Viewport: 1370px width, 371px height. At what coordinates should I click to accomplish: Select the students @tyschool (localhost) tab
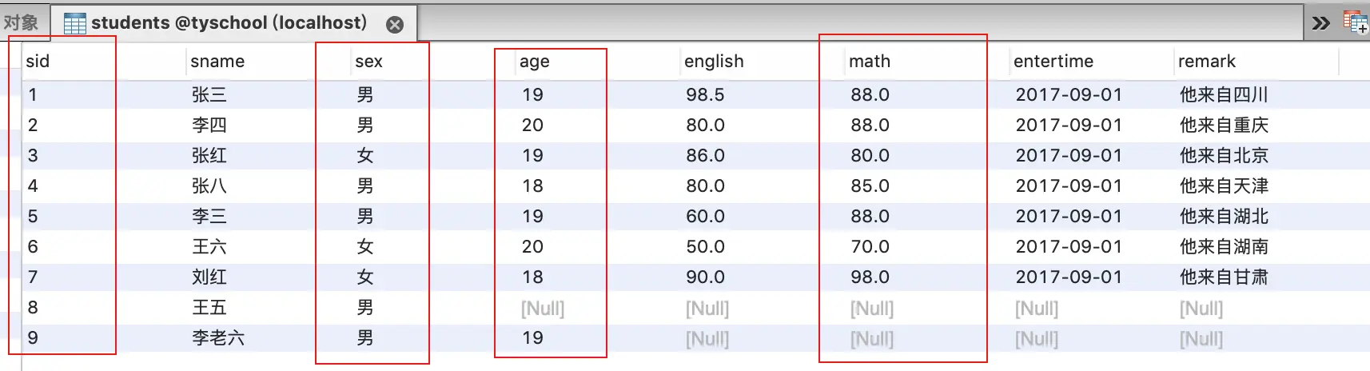(x=233, y=22)
